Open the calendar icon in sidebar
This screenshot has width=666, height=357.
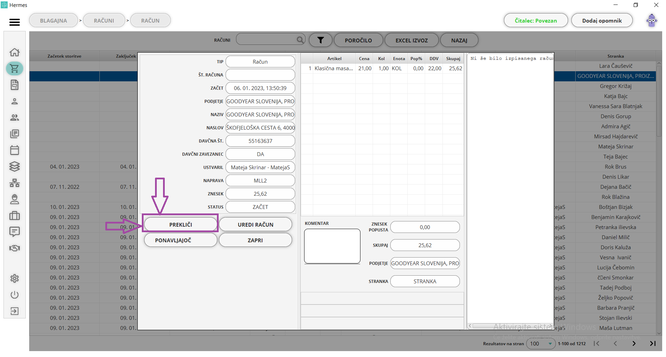point(15,150)
